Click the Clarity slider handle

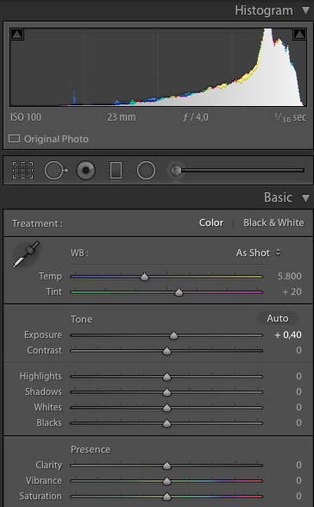(166, 466)
